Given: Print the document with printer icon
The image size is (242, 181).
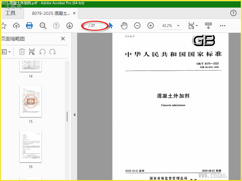Looking at the screenshot, I should click(29, 26).
